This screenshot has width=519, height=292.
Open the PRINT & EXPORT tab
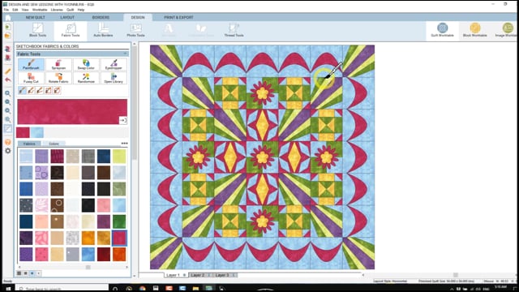[178, 17]
